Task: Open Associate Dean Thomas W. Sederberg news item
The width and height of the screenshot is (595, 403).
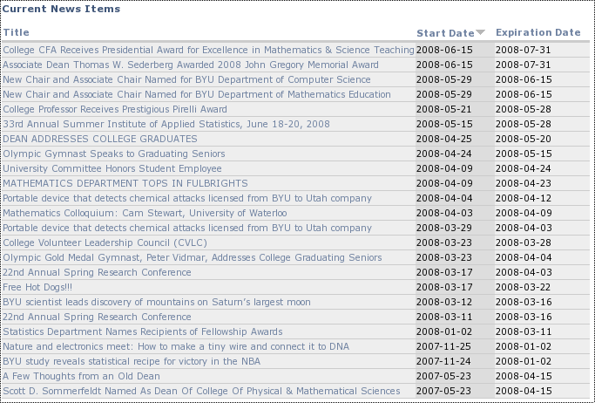Action: 191,65
